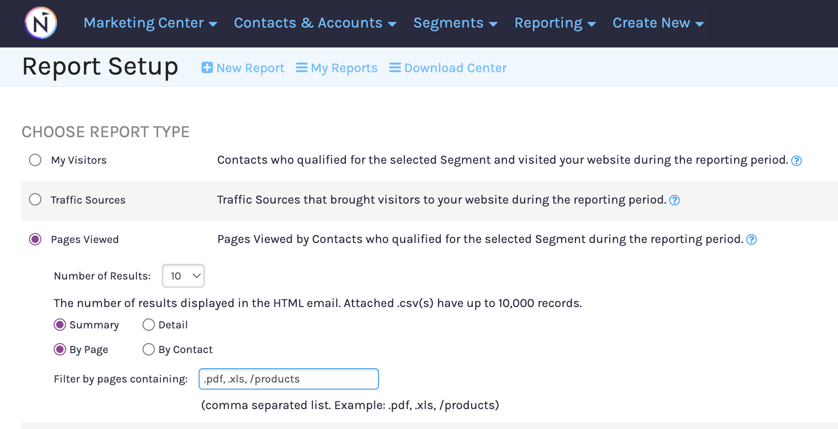Select the By Contact radio button
The height and width of the screenshot is (429, 838).
pos(149,350)
